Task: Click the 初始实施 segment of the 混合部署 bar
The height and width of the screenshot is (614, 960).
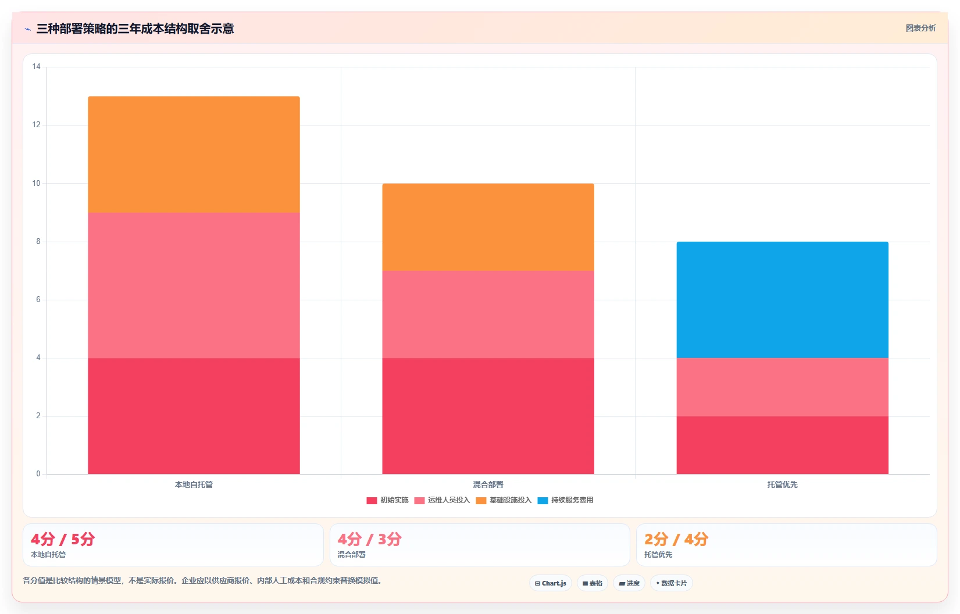Action: [x=488, y=416]
